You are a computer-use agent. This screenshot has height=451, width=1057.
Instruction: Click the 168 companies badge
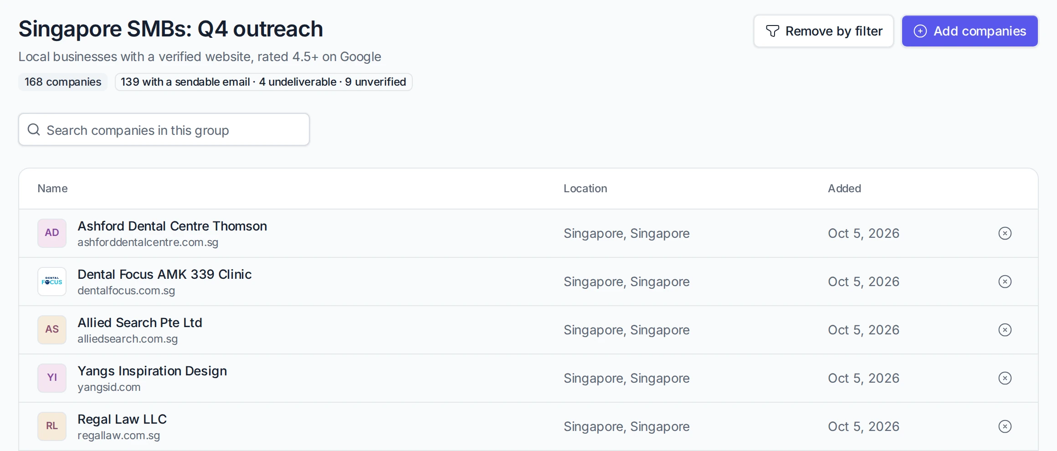(x=63, y=82)
